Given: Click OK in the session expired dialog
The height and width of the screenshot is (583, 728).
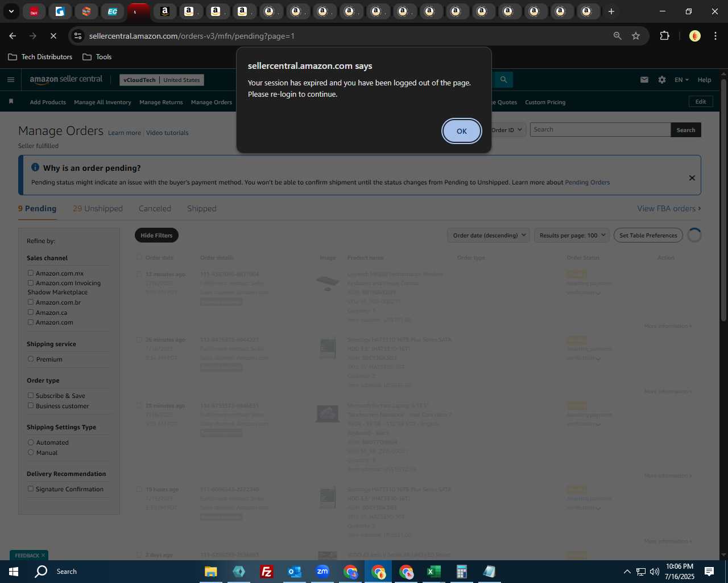Looking at the screenshot, I should (x=461, y=131).
